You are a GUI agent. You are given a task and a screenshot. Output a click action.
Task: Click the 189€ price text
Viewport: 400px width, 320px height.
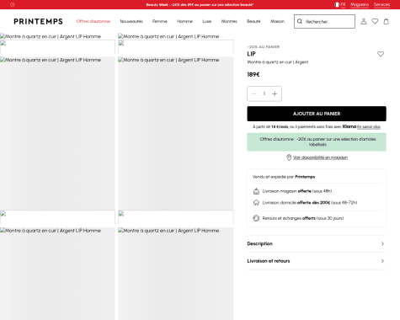253,74
